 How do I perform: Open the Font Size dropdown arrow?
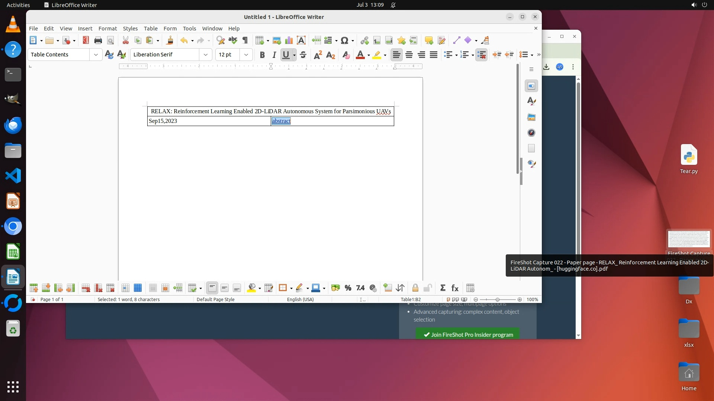click(246, 55)
